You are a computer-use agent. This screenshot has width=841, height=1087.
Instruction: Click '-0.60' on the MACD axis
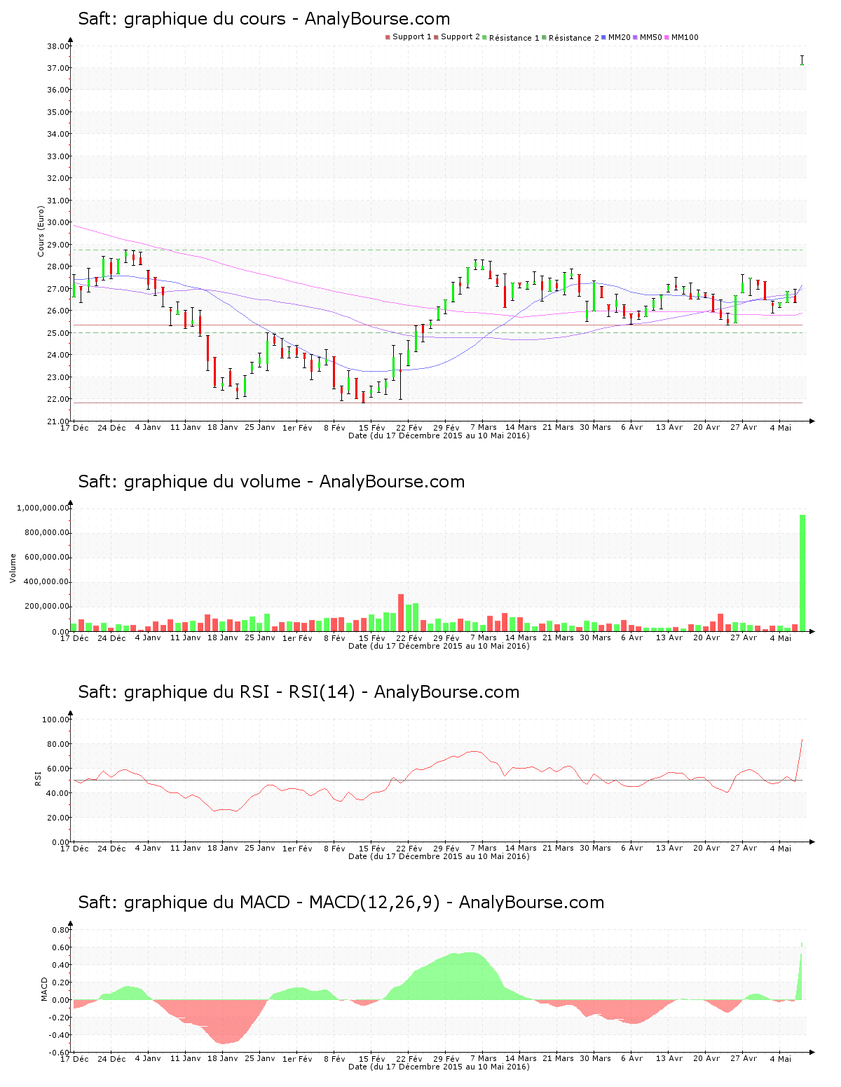pyautogui.click(x=60, y=1053)
